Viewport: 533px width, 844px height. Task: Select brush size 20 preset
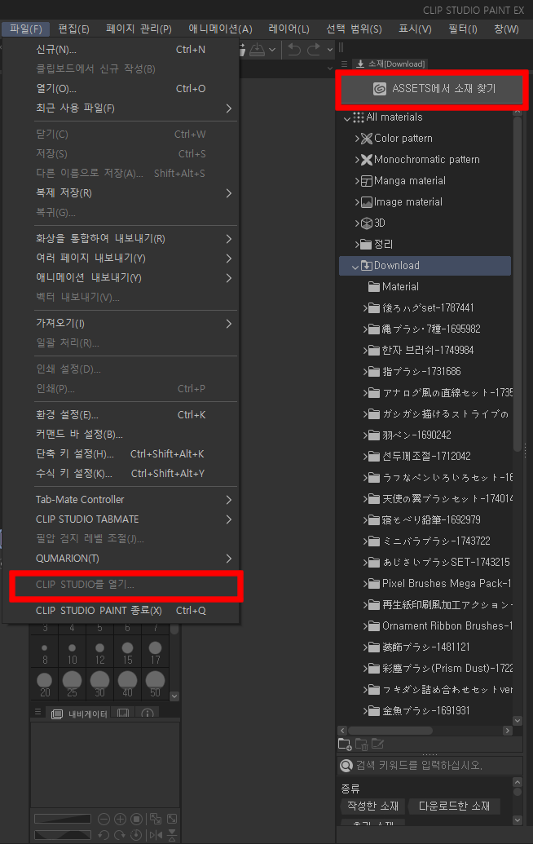pyautogui.click(x=45, y=684)
